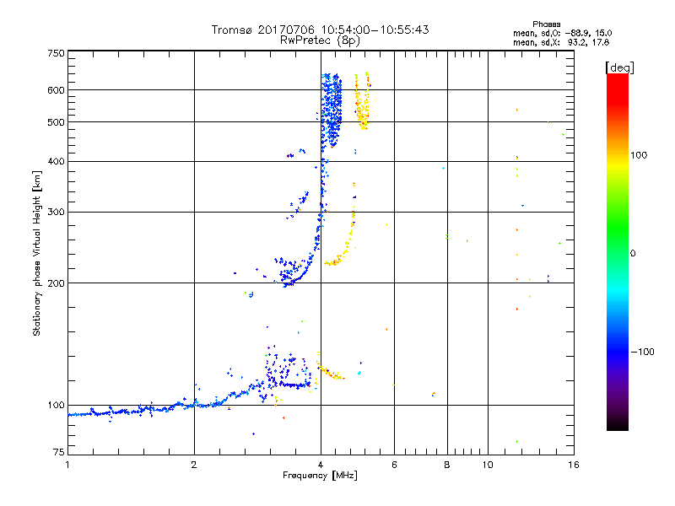The width and height of the screenshot is (675, 506).
Task: Click the yellow-orange echo cluster near 5 MHz
Action: tap(363, 101)
